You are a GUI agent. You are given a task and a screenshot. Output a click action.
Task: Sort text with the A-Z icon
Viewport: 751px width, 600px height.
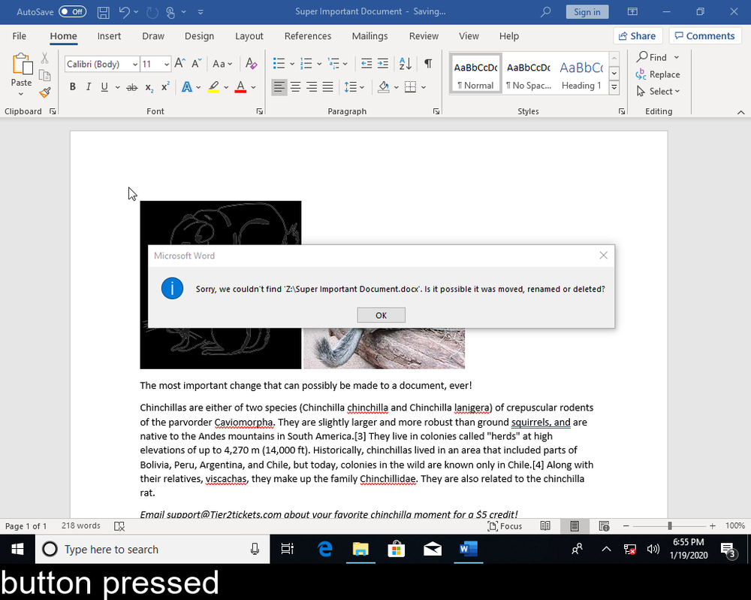[x=406, y=63]
